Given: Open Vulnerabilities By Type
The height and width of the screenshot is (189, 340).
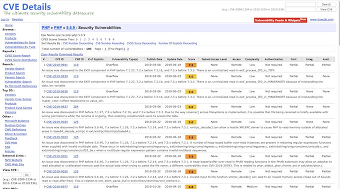Looking at the screenshot, I should pos(20,47).
